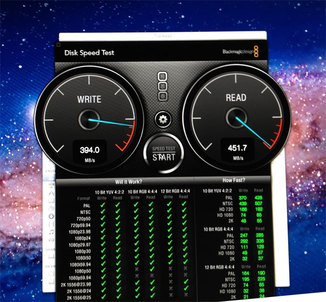
Task: Click the 439 write value in How Fast
Action: coord(243,204)
